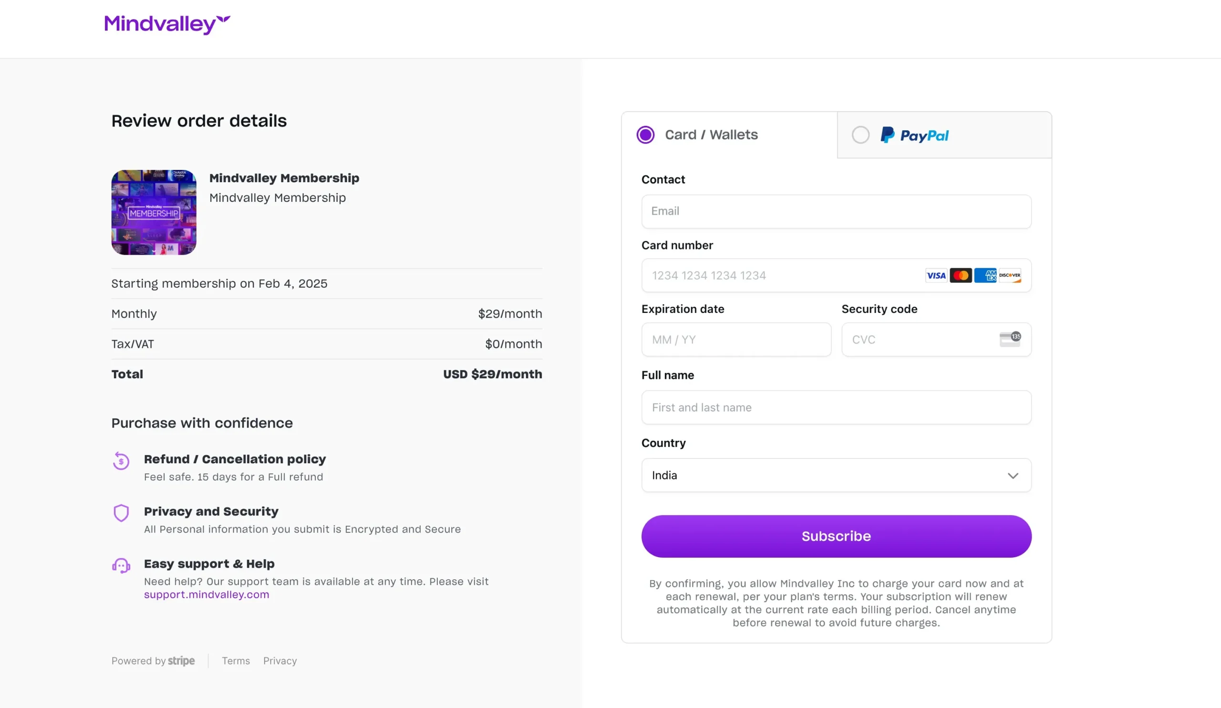This screenshot has width=1221, height=708.
Task: Select the Card / Wallets payment option
Action: tap(645, 134)
